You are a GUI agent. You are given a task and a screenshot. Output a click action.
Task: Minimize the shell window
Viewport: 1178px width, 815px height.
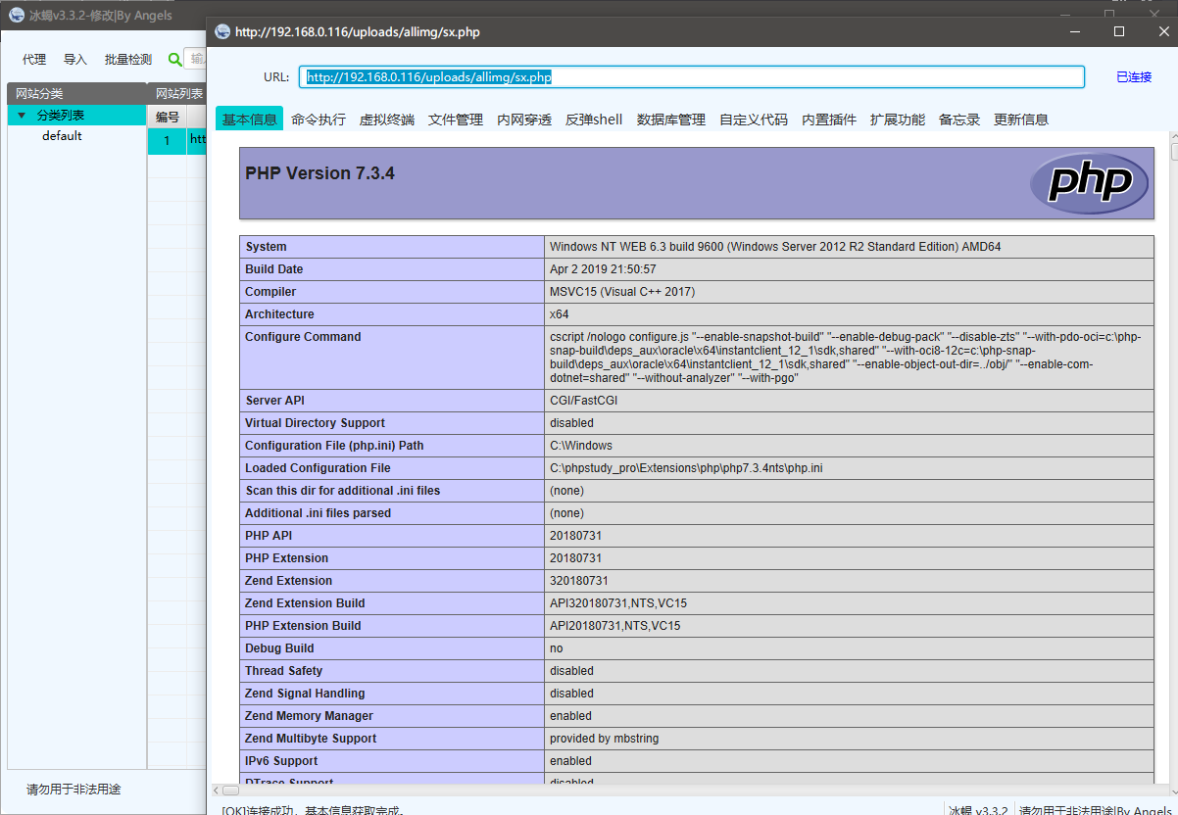(x=1075, y=31)
